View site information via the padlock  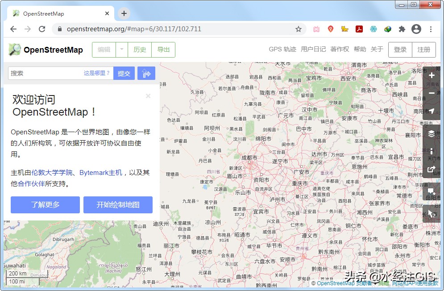[59, 29]
